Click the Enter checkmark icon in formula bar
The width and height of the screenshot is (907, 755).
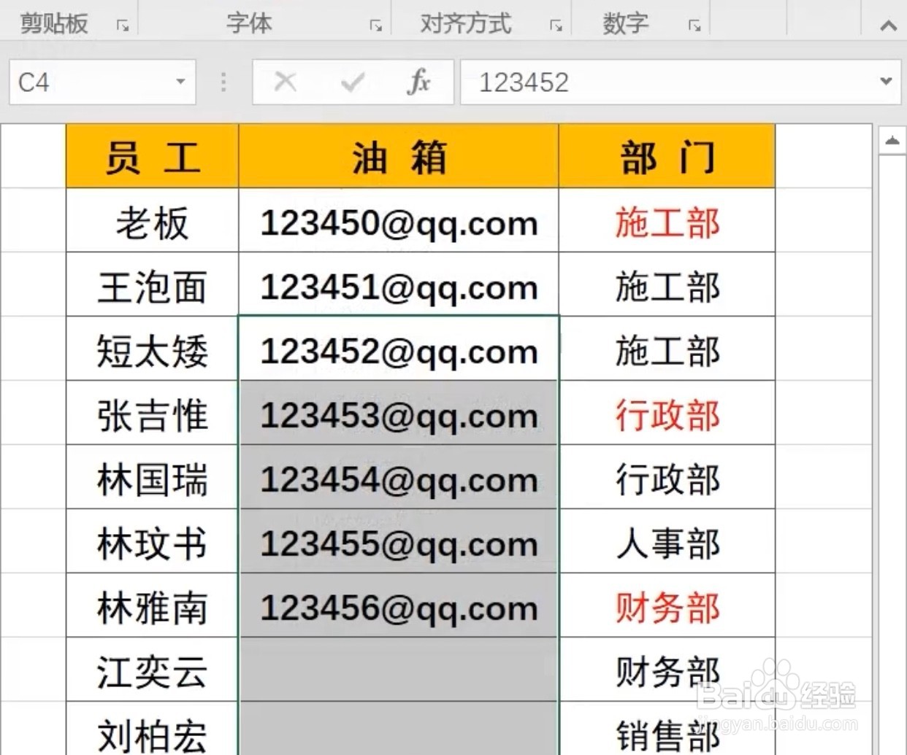[x=352, y=82]
